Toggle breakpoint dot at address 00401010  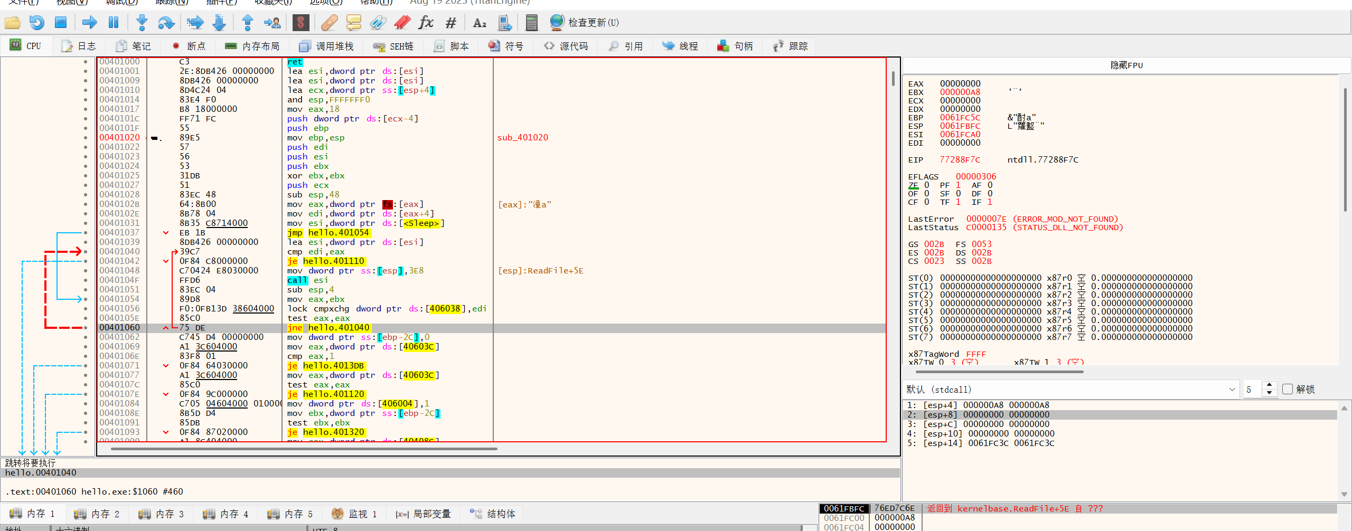coord(86,90)
